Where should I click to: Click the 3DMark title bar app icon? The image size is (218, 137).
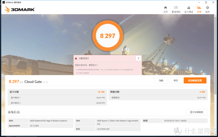pyautogui.click(x=4, y=3)
